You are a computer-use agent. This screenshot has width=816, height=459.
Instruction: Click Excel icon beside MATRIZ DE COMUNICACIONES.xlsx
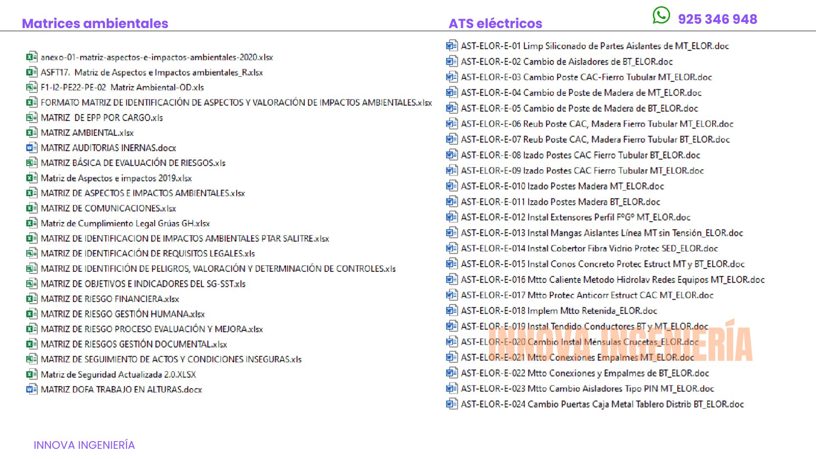[31, 208]
